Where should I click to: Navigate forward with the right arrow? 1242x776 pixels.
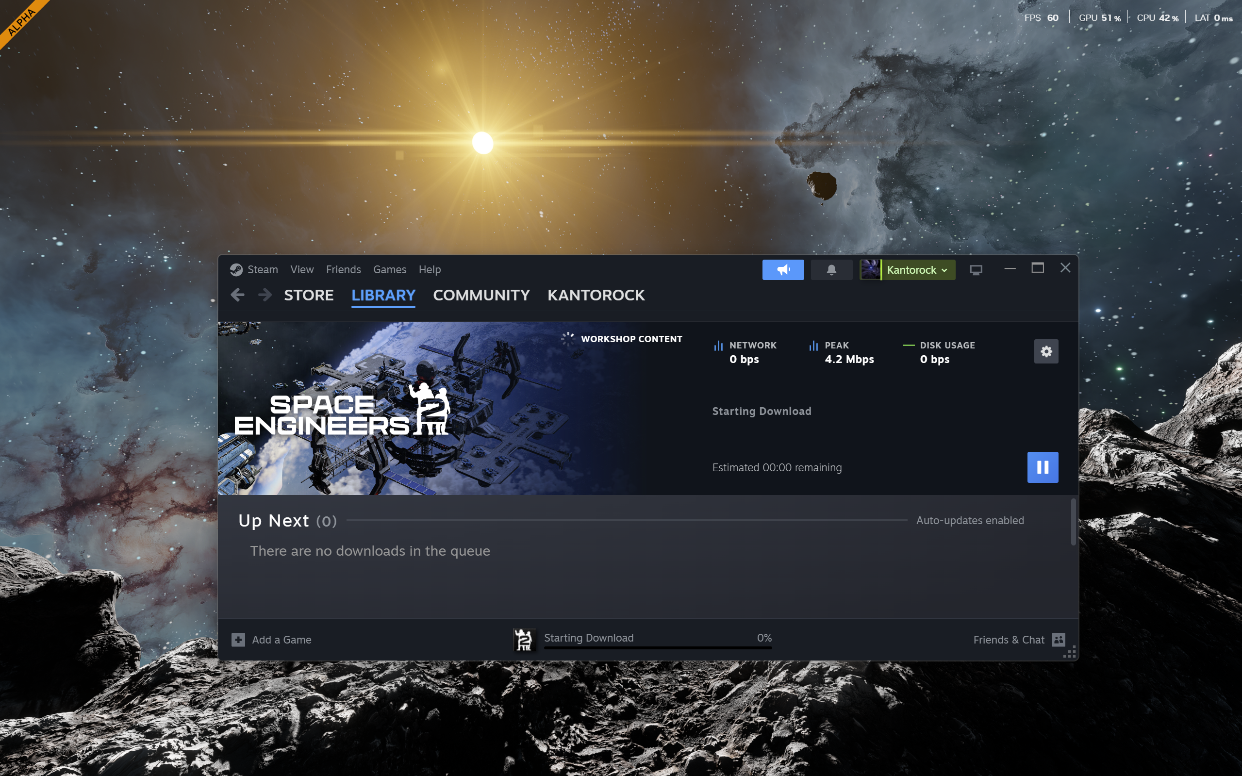(x=265, y=295)
